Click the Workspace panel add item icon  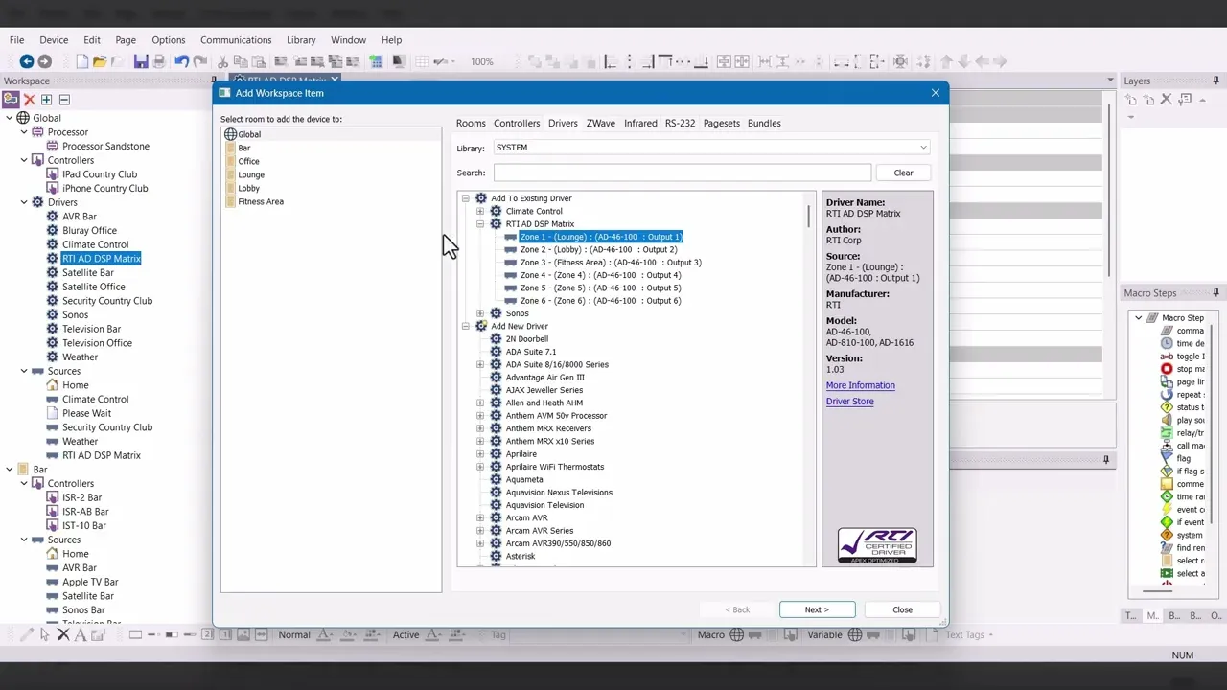12,100
